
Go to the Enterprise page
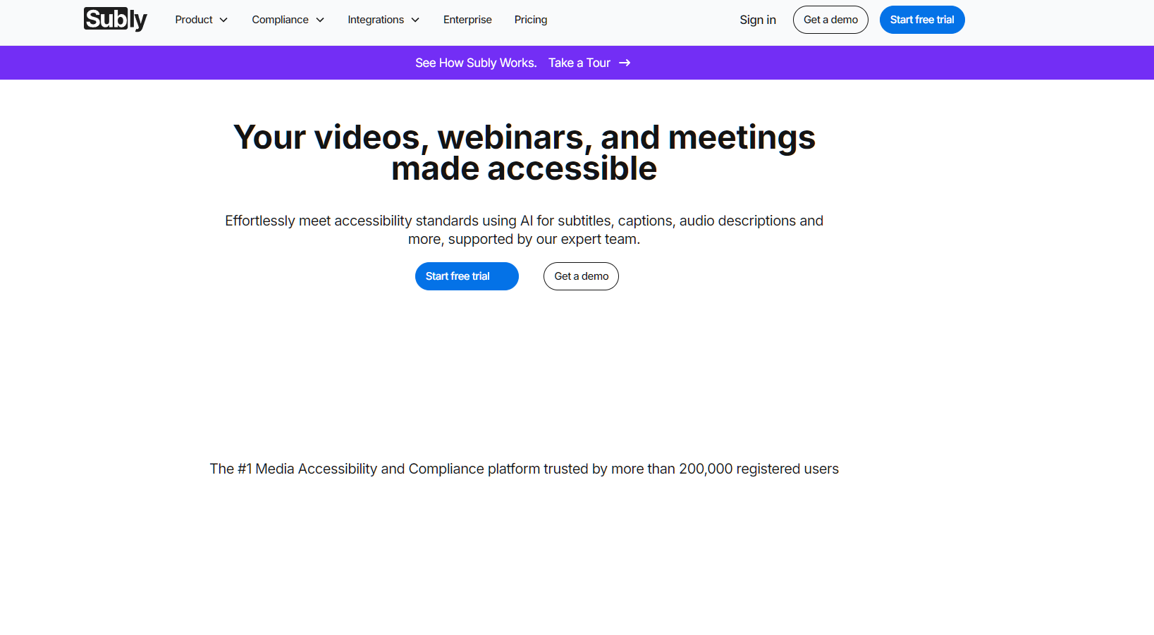coord(467,20)
